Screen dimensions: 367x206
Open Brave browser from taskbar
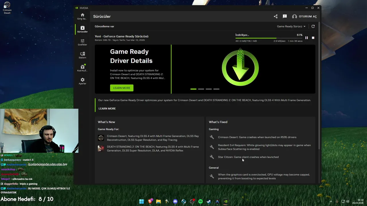pyautogui.click(x=150, y=201)
